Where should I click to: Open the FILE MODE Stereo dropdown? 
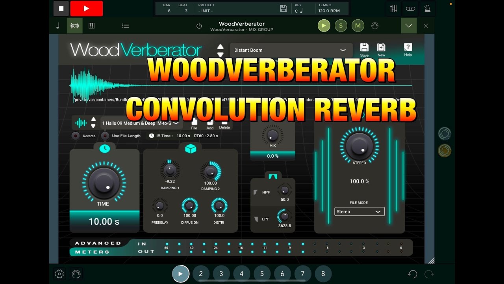359,212
